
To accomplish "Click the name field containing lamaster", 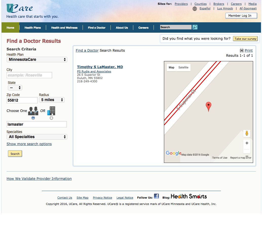I will (x=37, y=124).
